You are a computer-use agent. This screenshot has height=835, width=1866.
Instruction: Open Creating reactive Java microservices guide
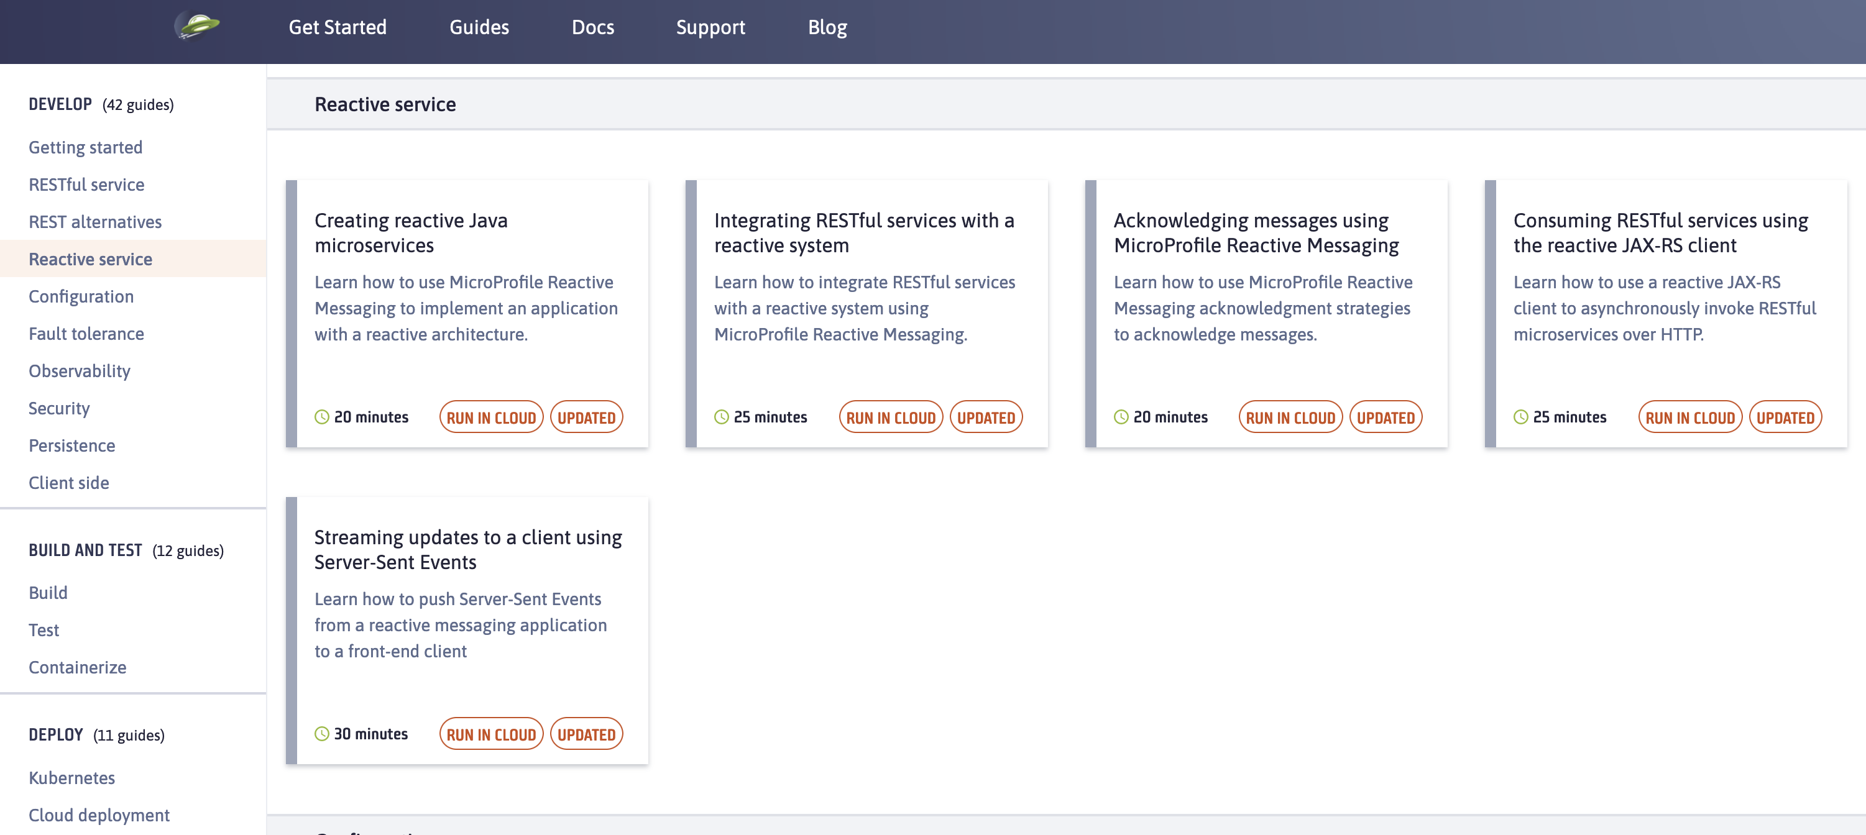point(411,232)
